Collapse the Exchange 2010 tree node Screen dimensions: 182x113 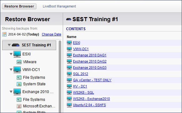click(11, 92)
